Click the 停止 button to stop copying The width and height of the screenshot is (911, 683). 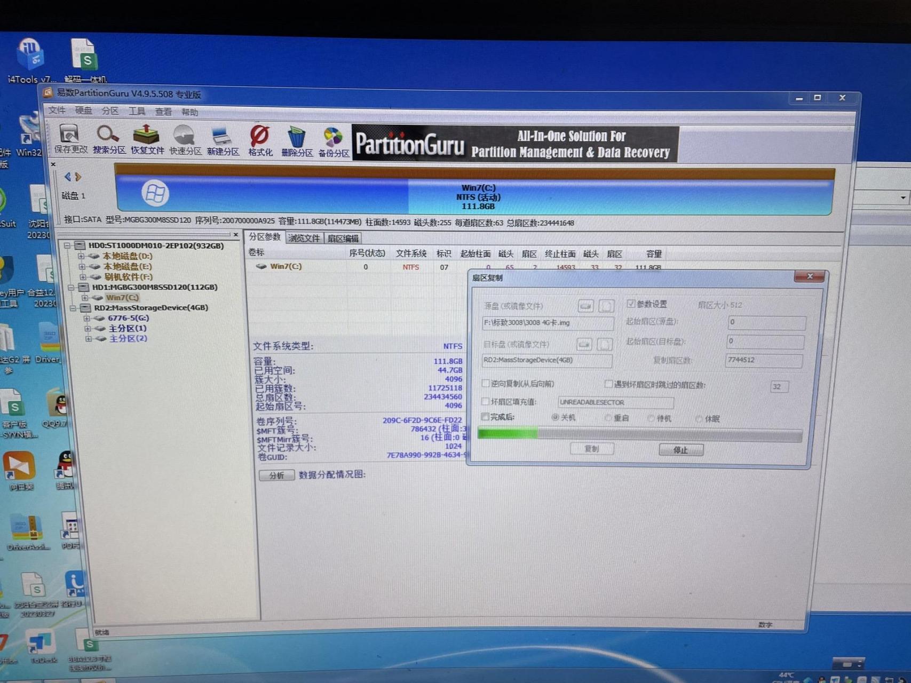681,450
